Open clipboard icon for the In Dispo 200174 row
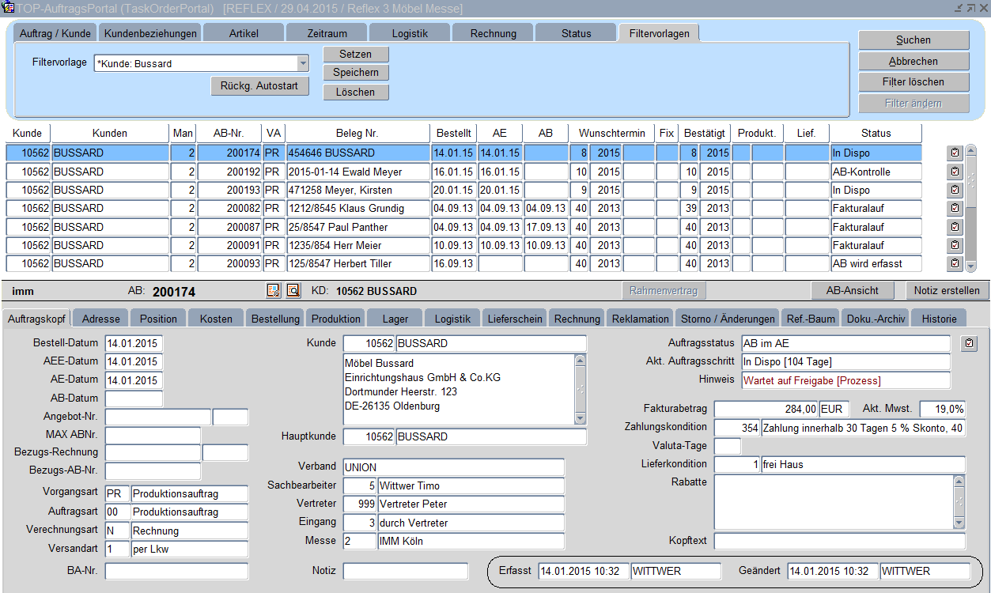The width and height of the screenshot is (991, 593). click(955, 153)
